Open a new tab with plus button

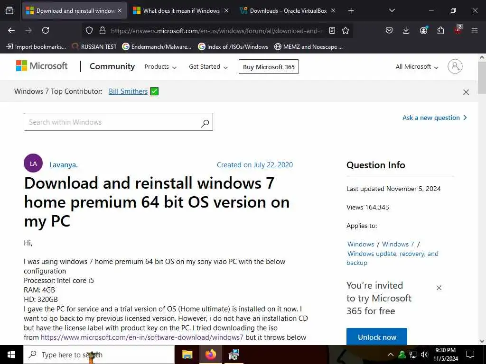coord(351,11)
